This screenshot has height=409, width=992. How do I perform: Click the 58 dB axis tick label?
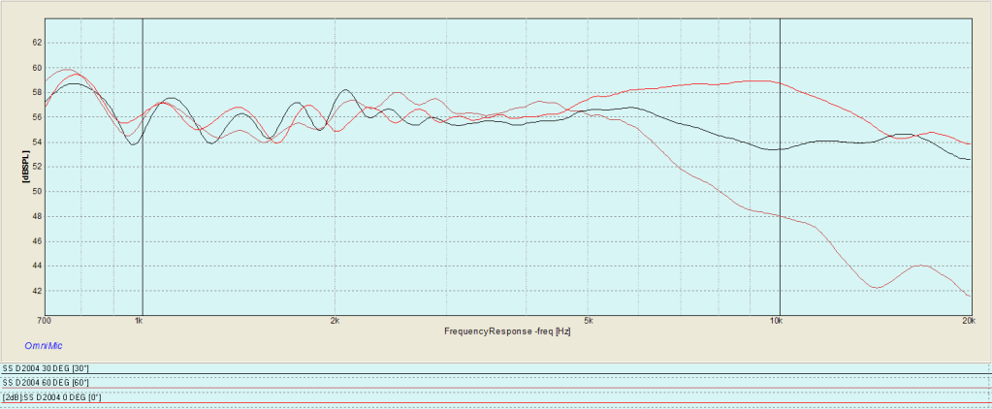36,92
